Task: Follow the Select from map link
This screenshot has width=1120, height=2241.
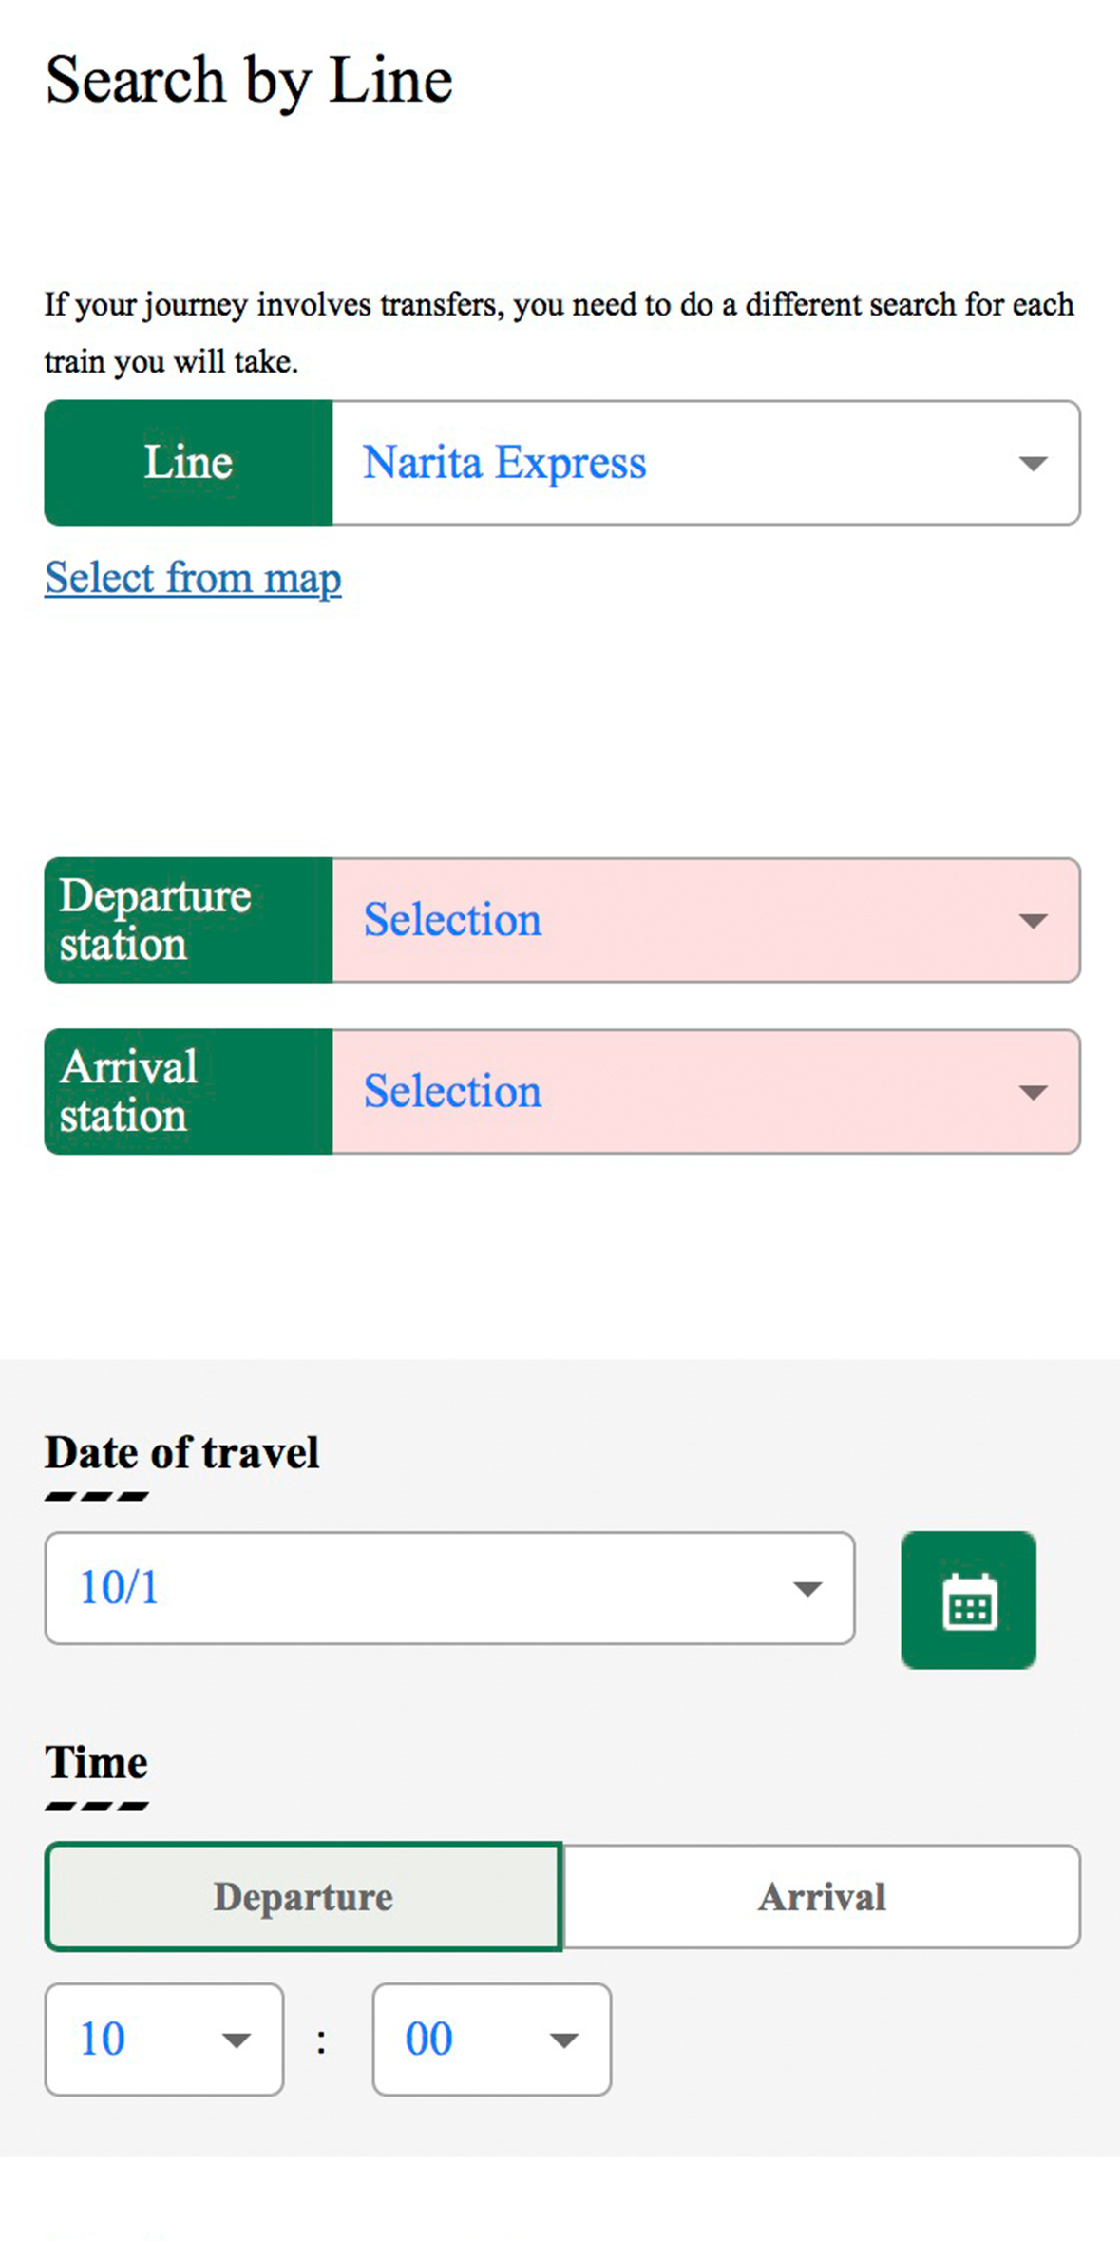Action: [193, 578]
